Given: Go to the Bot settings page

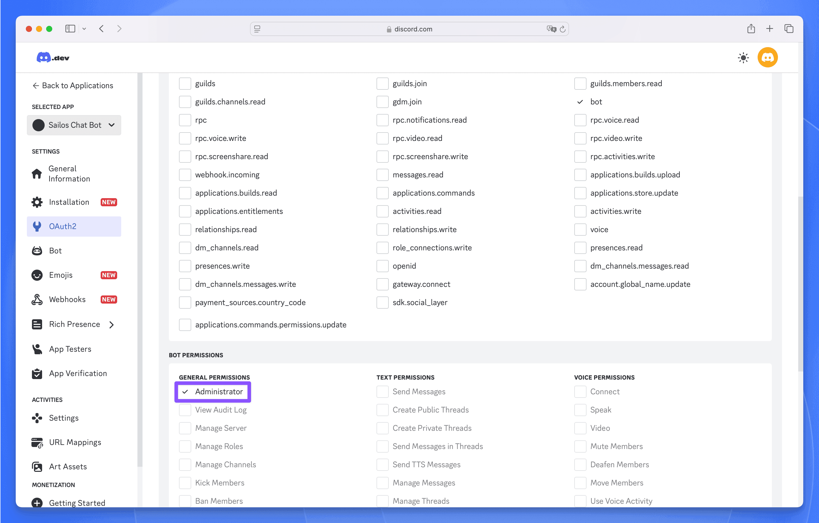Looking at the screenshot, I should pos(56,251).
